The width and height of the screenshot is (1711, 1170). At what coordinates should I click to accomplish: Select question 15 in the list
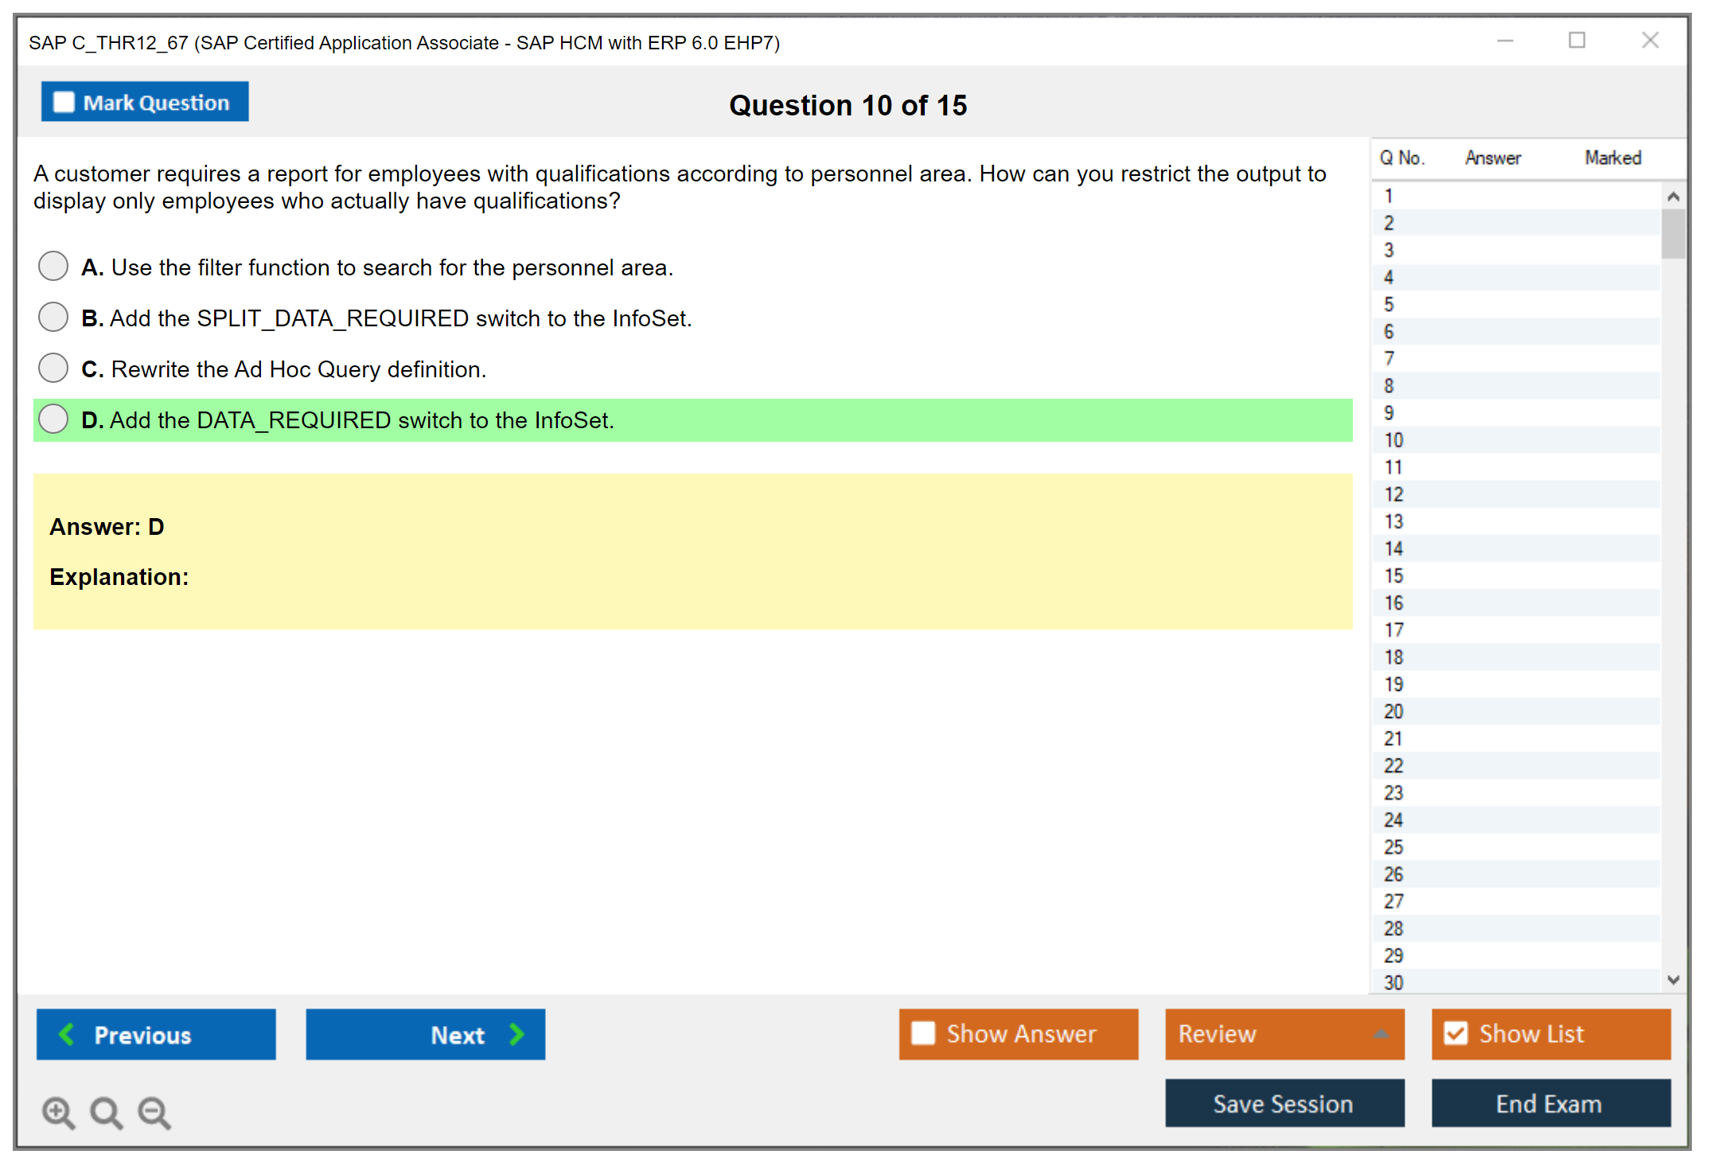click(1393, 575)
